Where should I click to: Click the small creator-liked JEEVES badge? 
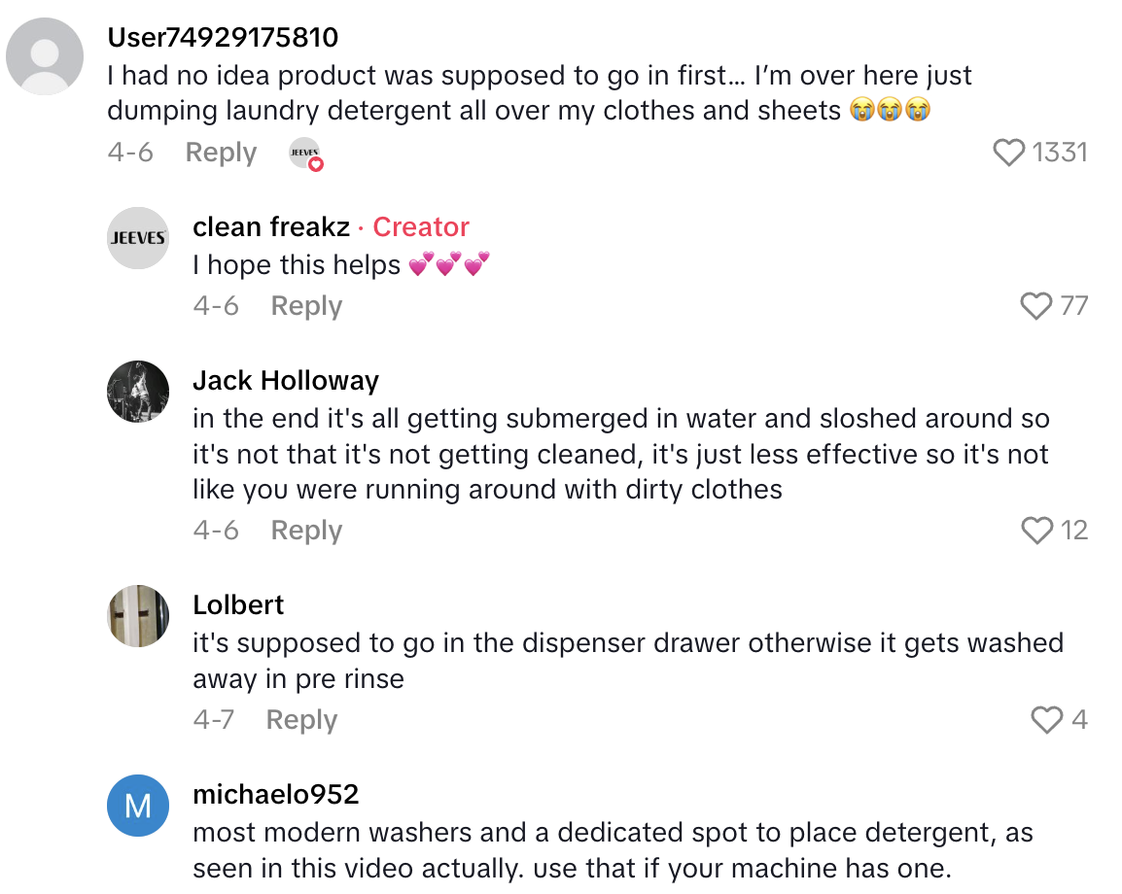(x=305, y=154)
